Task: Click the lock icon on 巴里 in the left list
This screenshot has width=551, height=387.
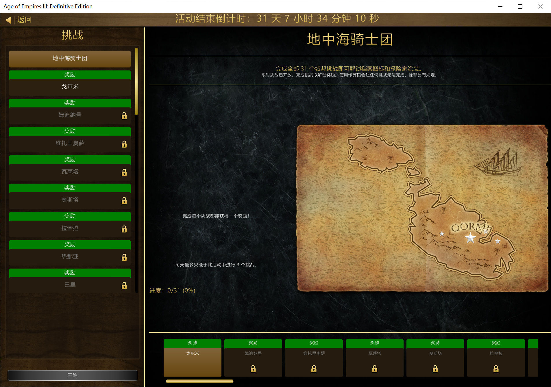Action: pos(124,285)
